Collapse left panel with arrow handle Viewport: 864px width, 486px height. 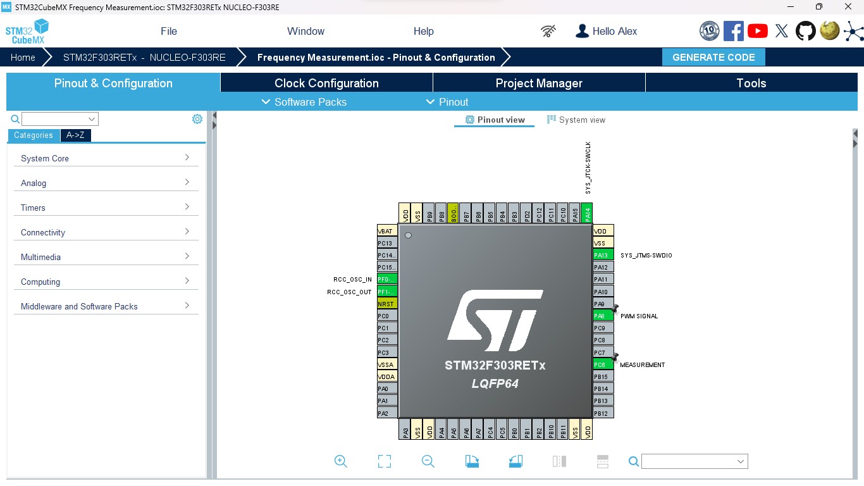(214, 121)
